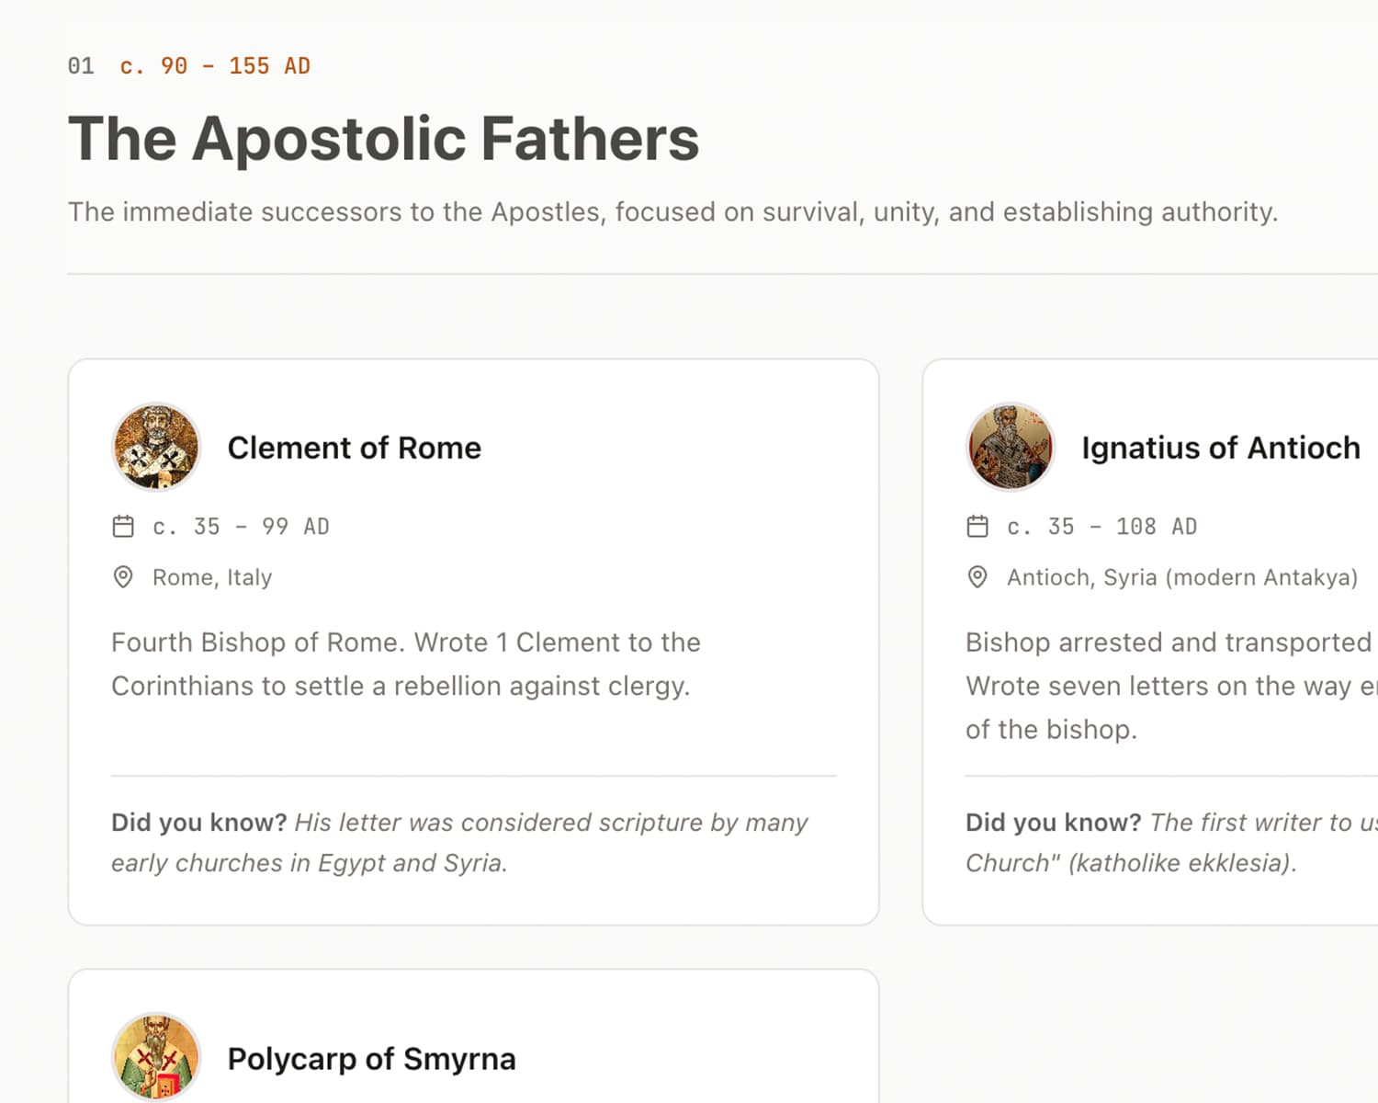Click the location pin beside Antioch, Syria
Screen dimensions: 1378x1103
coord(977,577)
